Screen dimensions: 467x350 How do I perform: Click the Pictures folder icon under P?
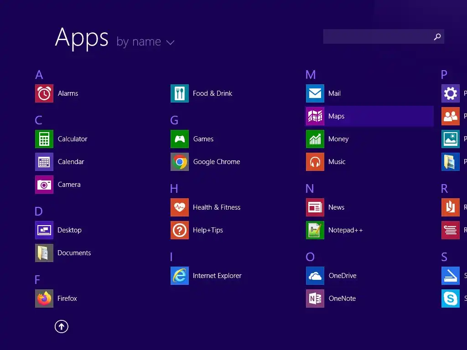tap(451, 162)
